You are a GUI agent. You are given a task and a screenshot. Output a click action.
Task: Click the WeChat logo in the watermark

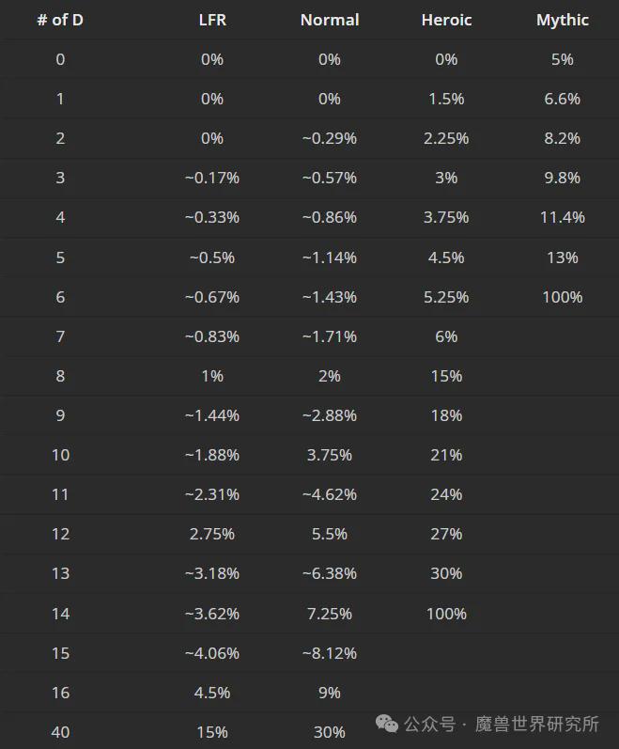coord(386,723)
